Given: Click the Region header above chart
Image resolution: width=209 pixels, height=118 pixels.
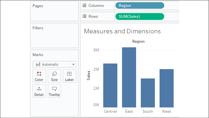Looking at the screenshot, I should pos(138,41).
